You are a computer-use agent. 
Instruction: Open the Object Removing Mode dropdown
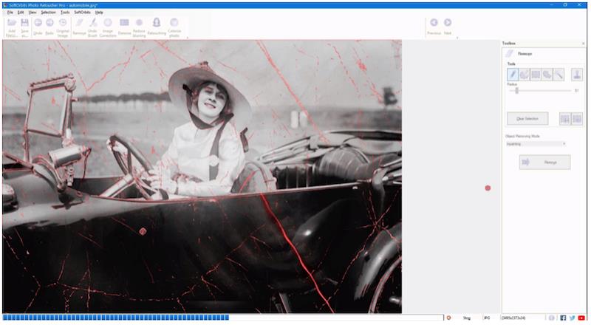pyautogui.click(x=536, y=144)
